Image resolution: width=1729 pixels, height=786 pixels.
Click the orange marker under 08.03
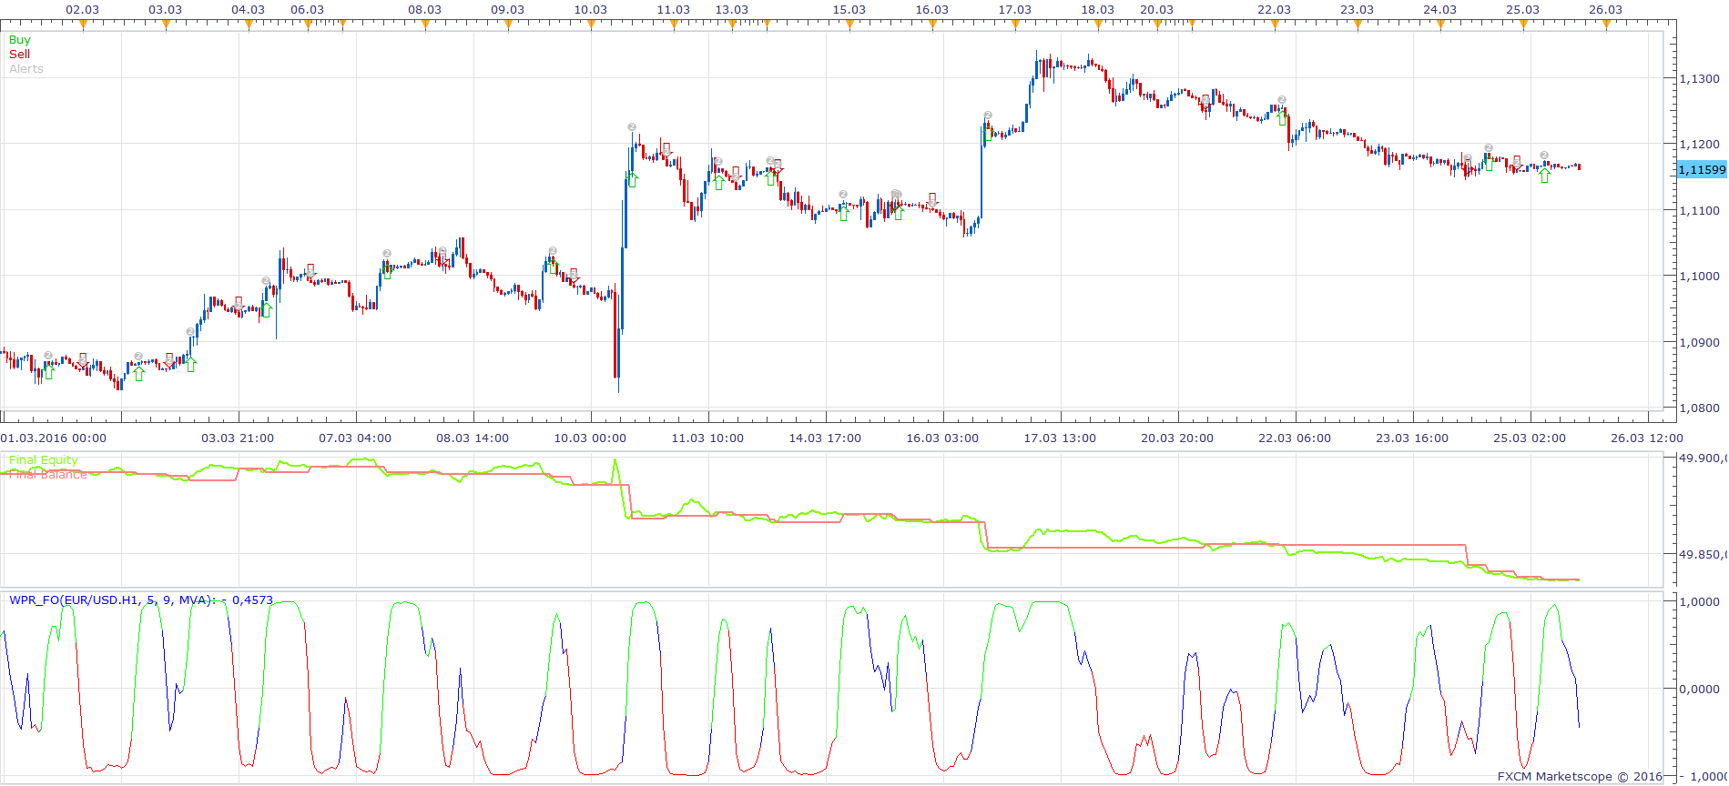click(x=425, y=25)
